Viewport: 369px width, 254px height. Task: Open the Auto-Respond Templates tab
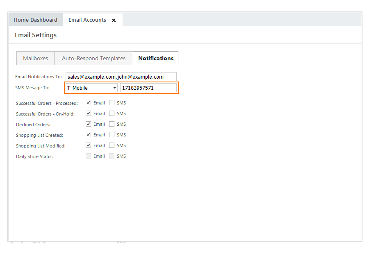[x=93, y=58]
